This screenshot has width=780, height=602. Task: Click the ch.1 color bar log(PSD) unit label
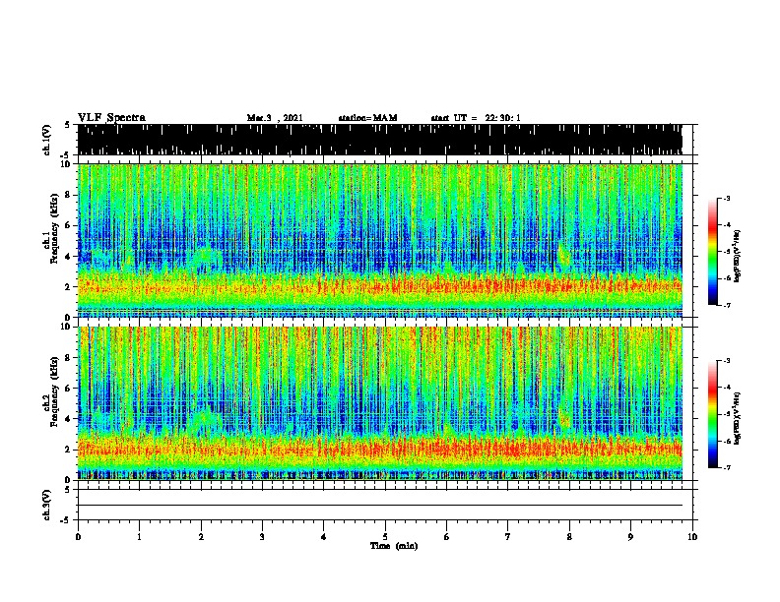(738, 257)
